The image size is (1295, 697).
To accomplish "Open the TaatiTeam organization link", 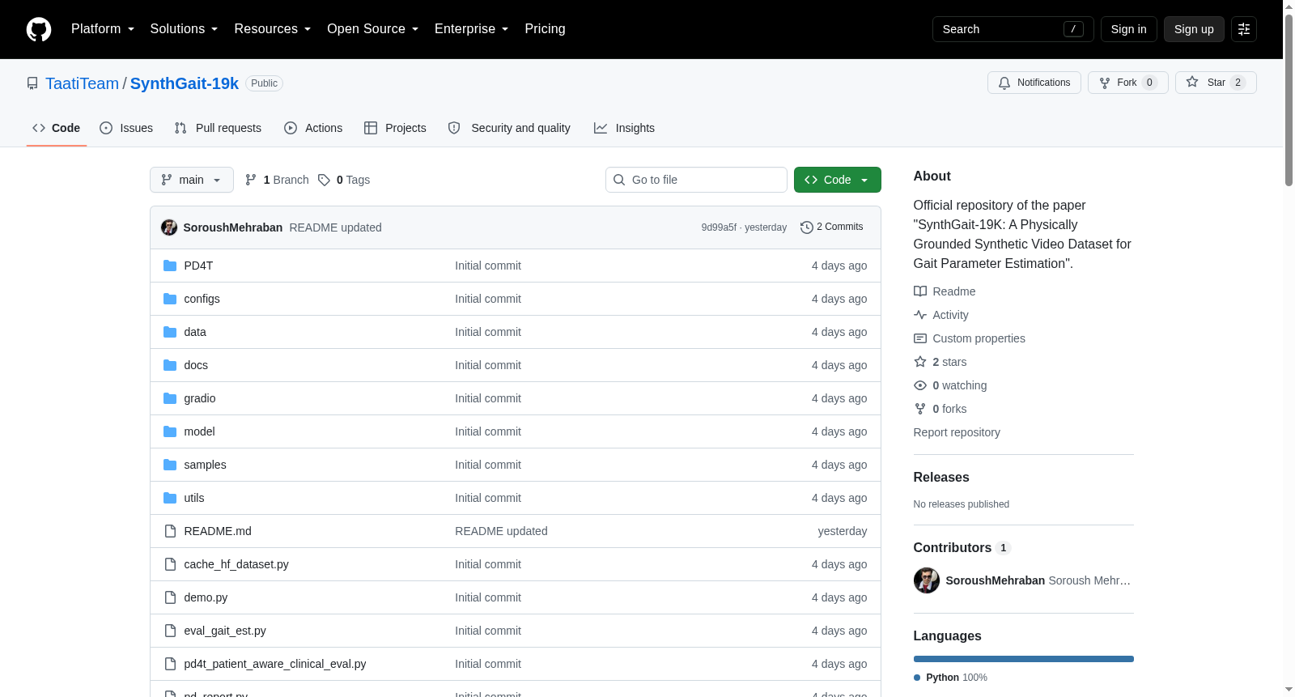I will click(82, 83).
